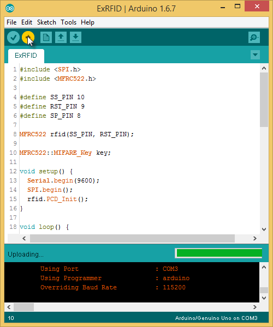Click the Arduino logo in title bar
The image size is (273, 327).
click(x=10, y=8)
